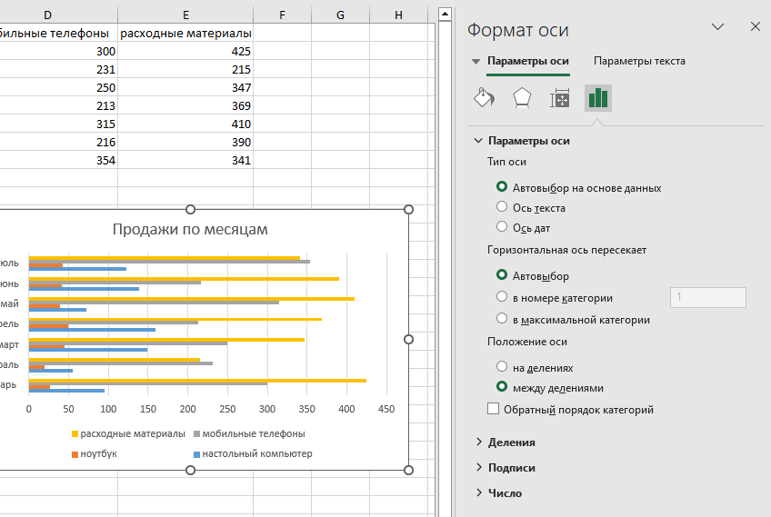
Task: Open the Effects pentagon icon
Action: click(x=522, y=98)
